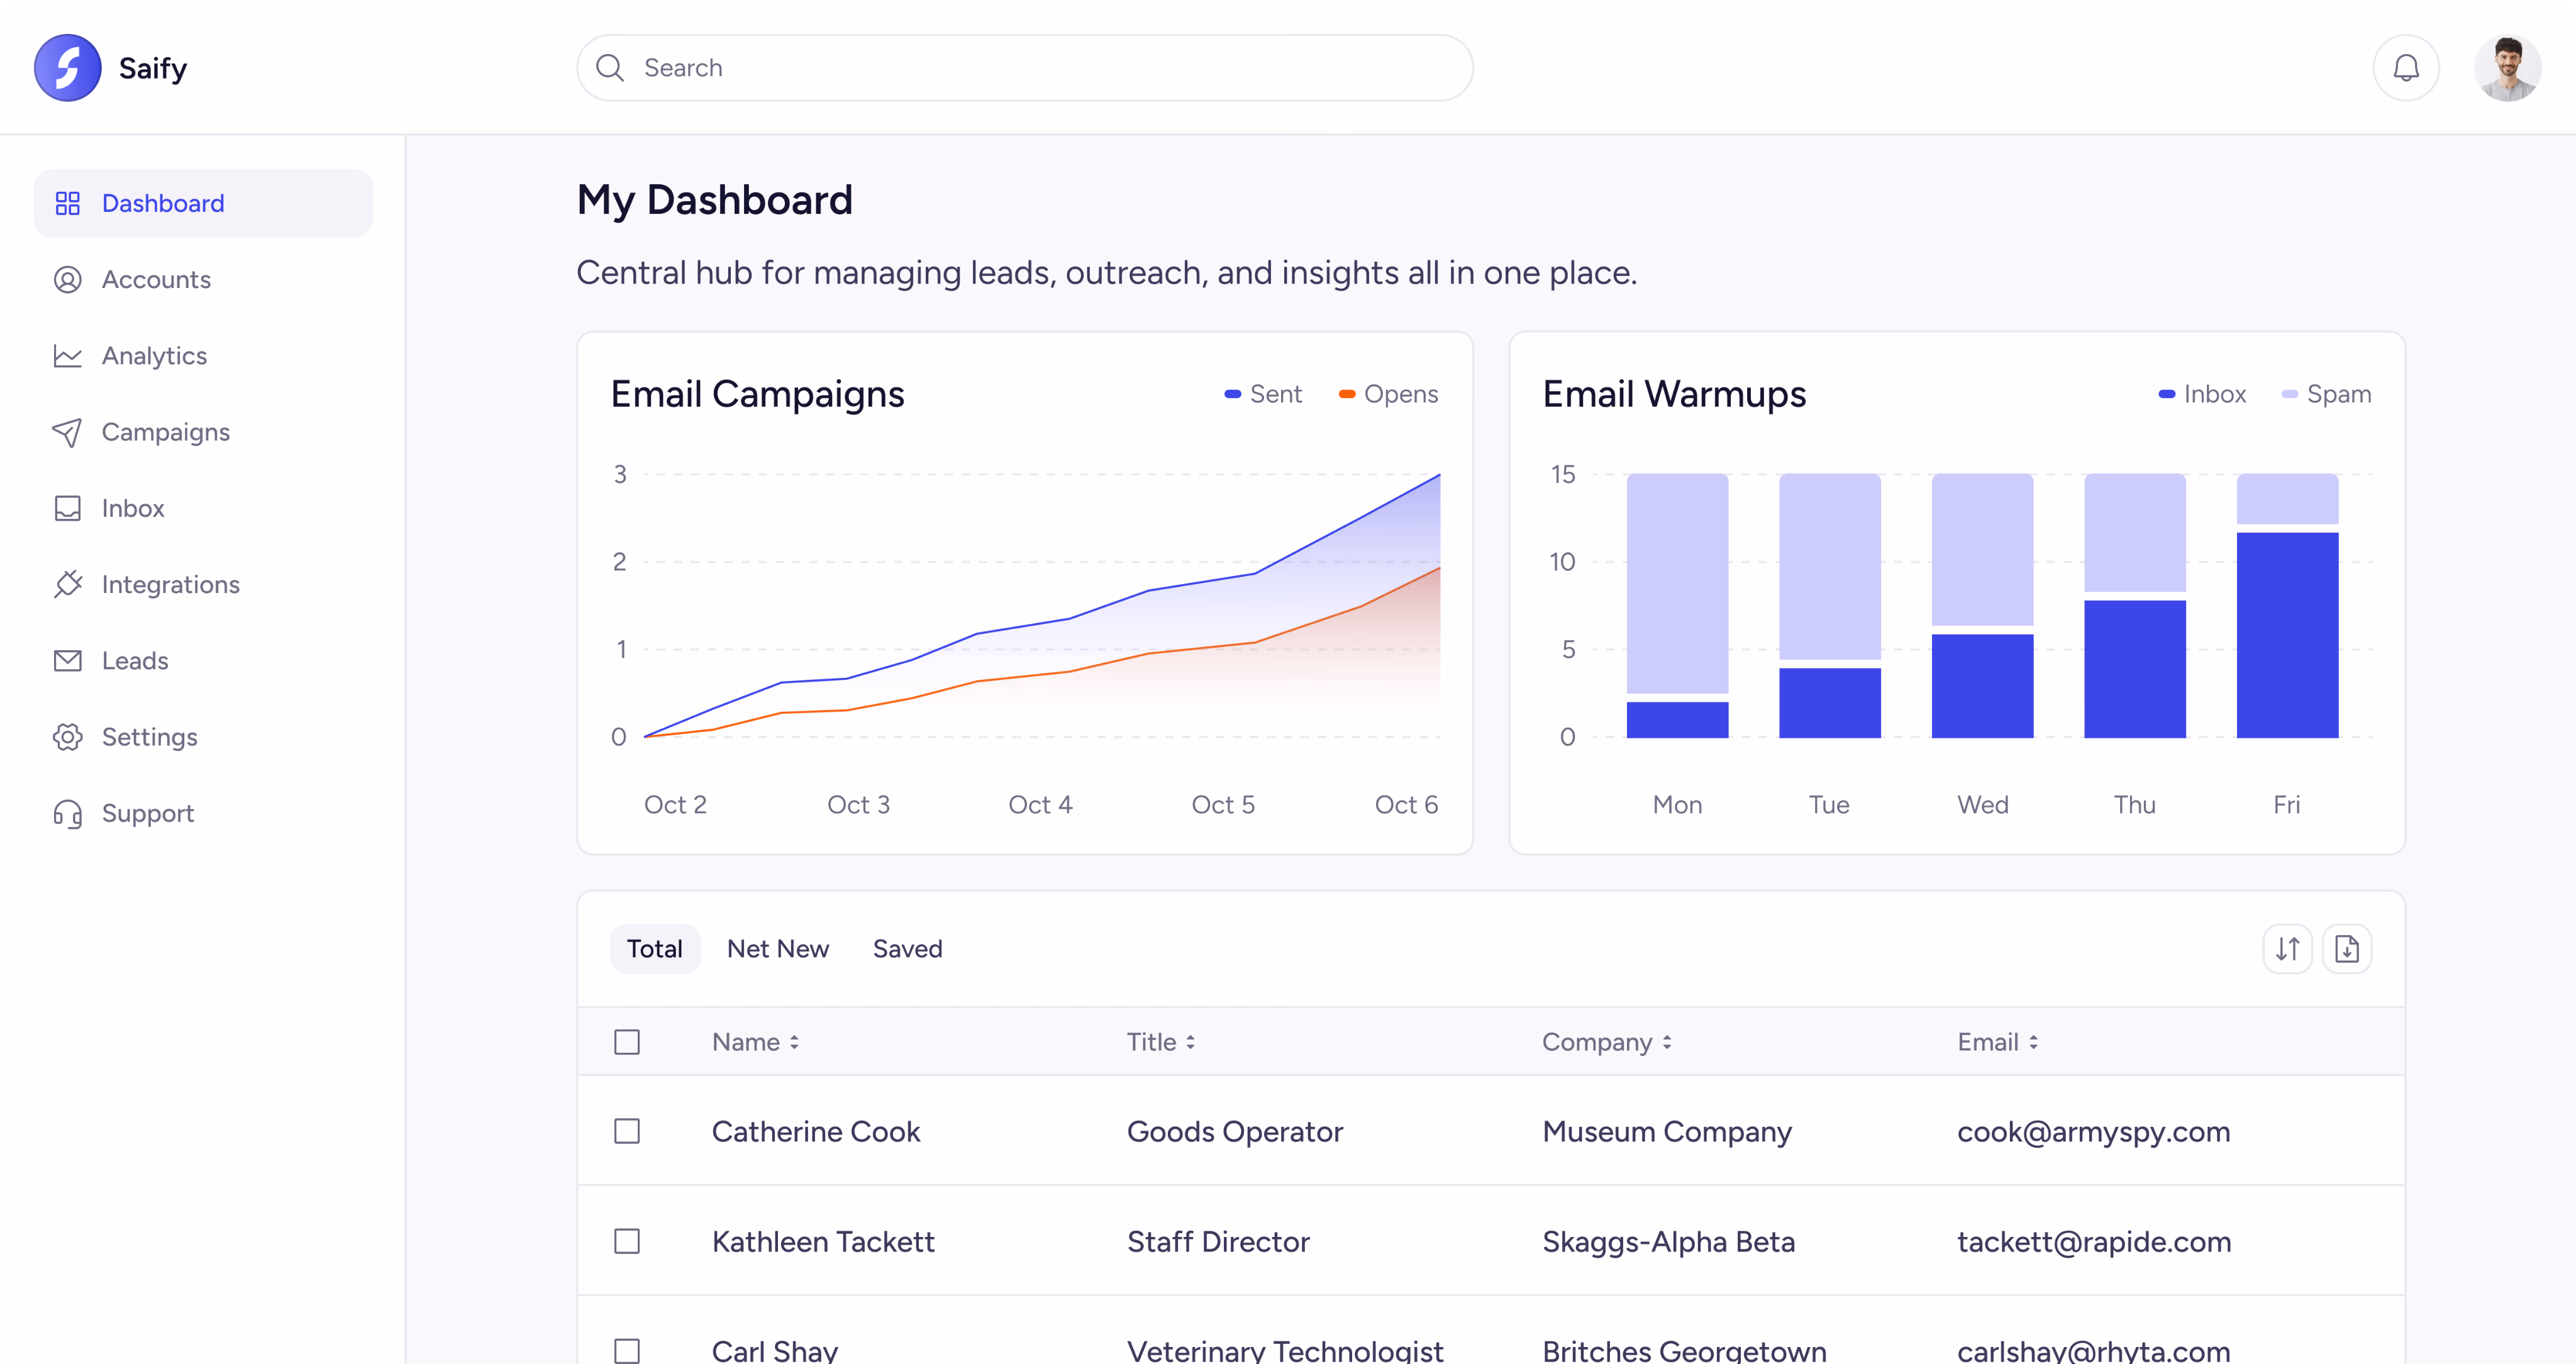Click the Saify logo icon

click(67, 68)
